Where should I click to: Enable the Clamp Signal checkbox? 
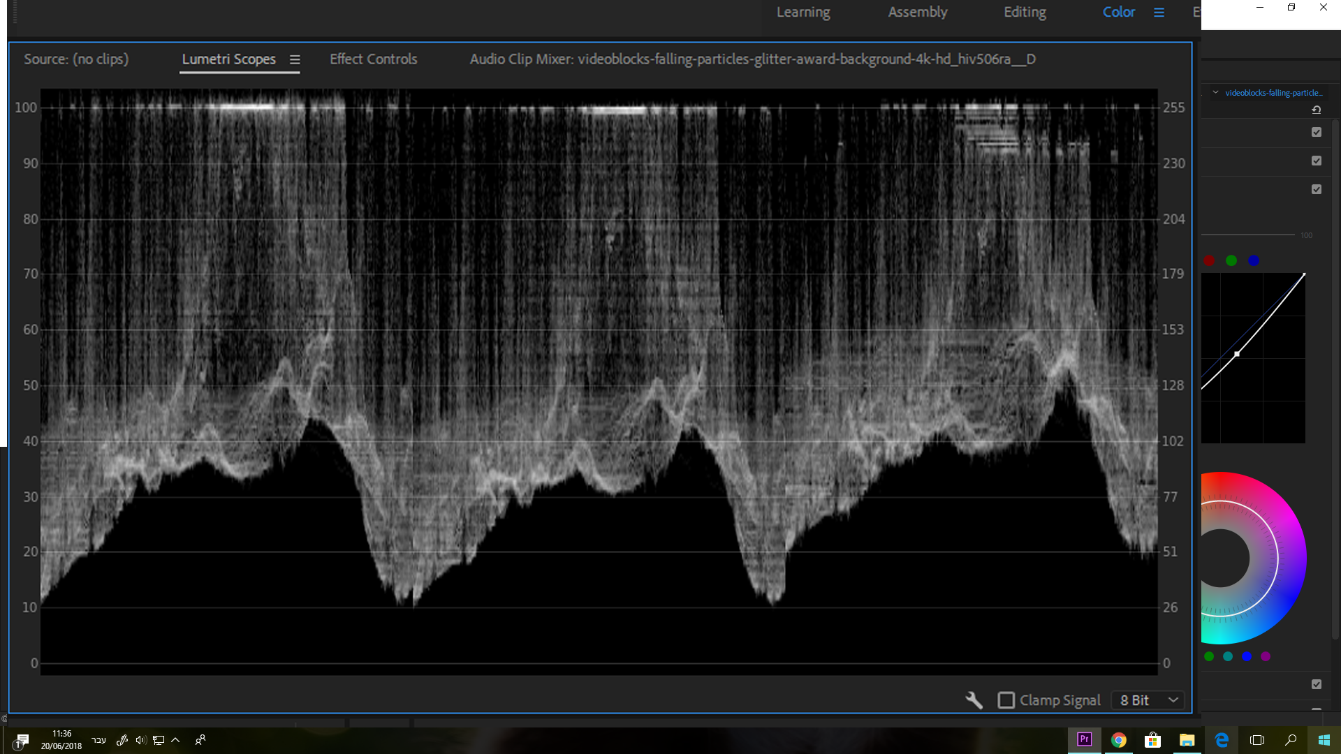click(x=1006, y=700)
